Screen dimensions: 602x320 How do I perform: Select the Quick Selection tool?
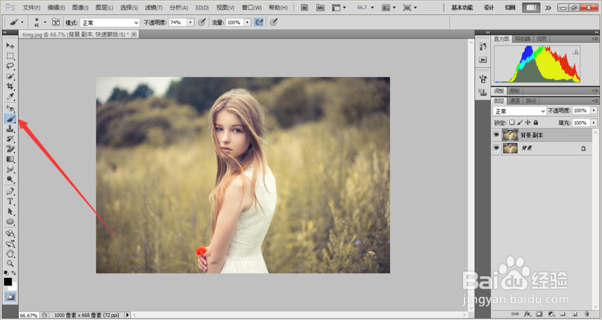pyautogui.click(x=10, y=76)
